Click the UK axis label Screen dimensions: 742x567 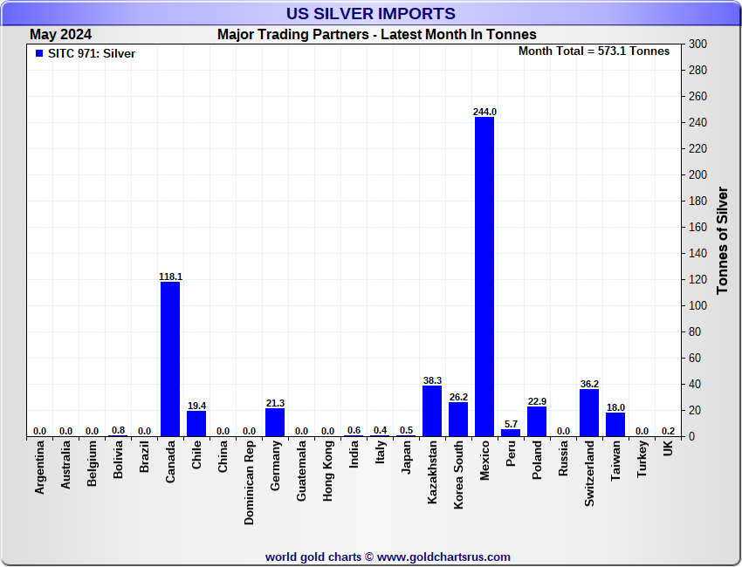pyautogui.click(x=668, y=448)
